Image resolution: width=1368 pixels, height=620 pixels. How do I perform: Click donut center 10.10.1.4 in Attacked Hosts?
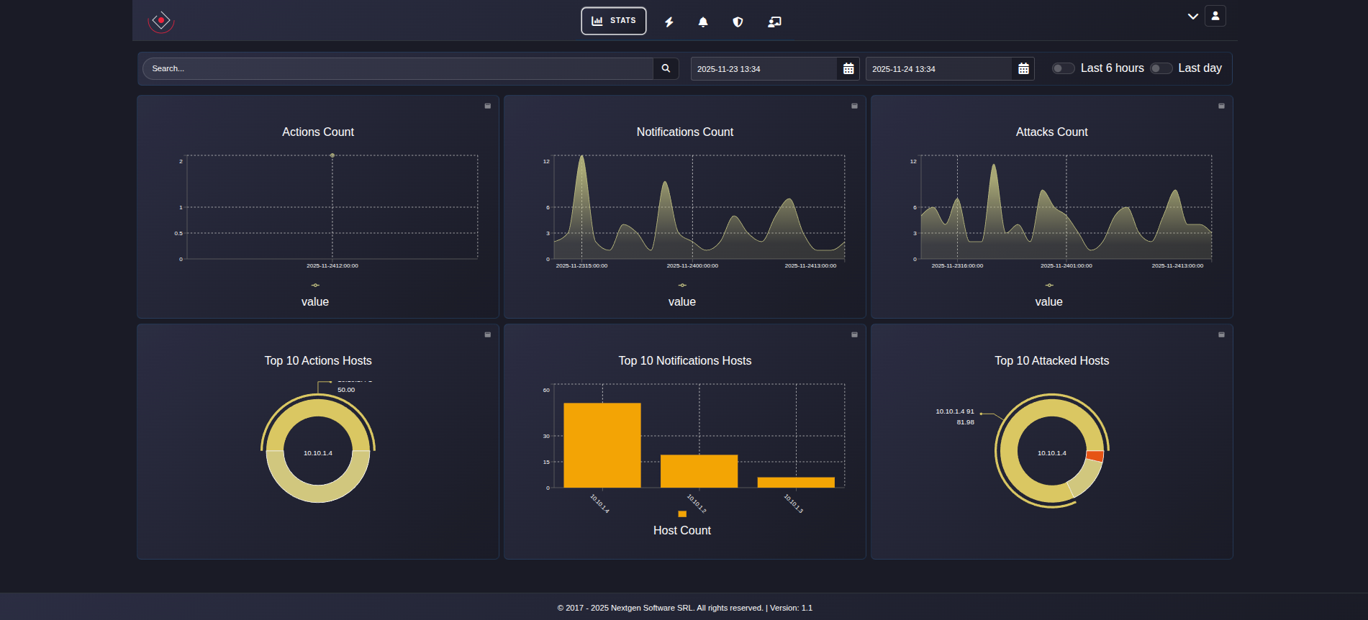coord(1052,453)
